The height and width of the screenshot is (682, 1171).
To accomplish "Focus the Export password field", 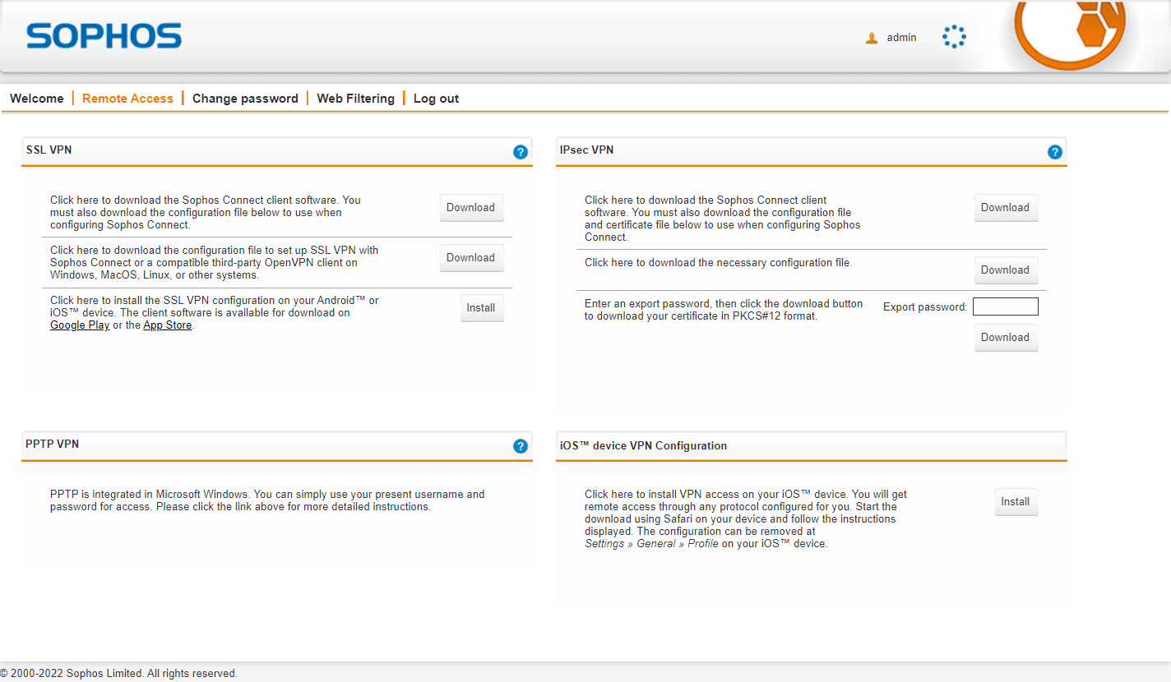I will [x=1005, y=306].
